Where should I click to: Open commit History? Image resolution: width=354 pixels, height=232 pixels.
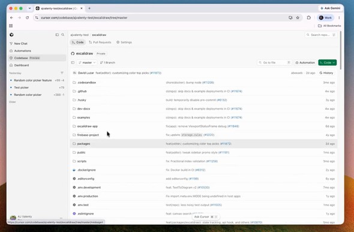326,73
